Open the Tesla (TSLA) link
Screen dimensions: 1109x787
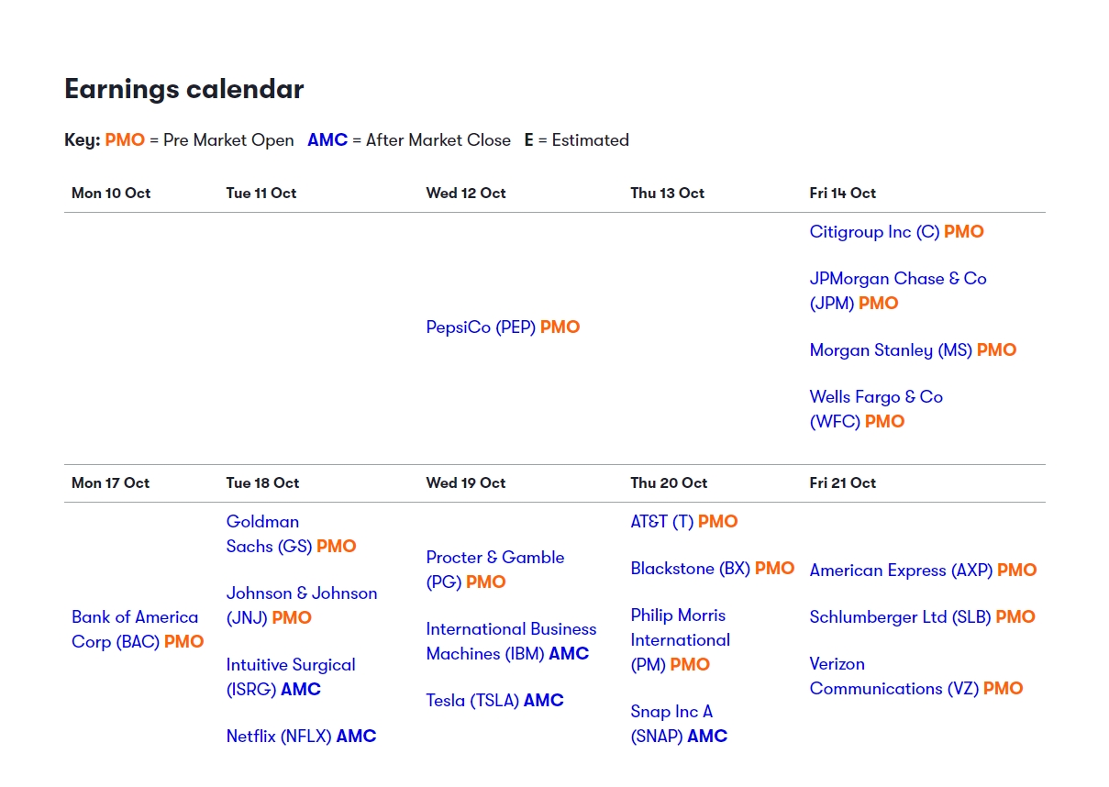click(472, 701)
